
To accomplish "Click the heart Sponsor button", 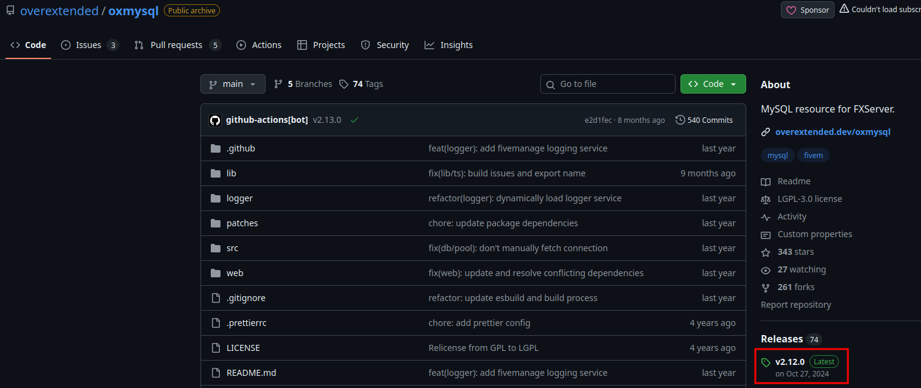I will [808, 10].
